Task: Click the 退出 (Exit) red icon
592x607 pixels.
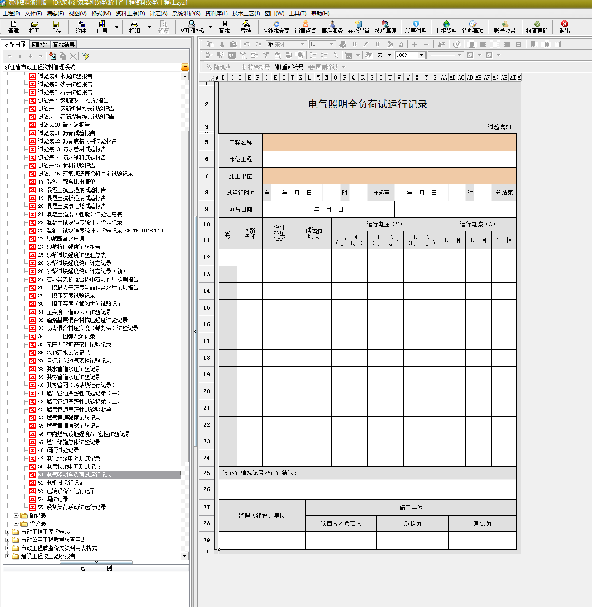Action: coord(565,27)
